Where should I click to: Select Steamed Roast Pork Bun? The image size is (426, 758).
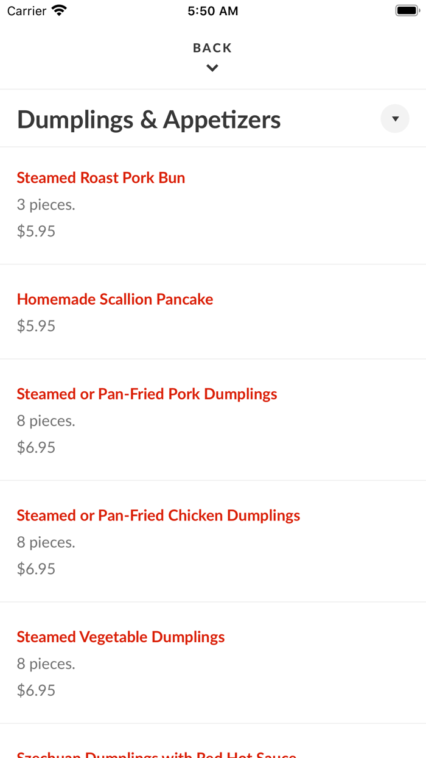pyautogui.click(x=100, y=177)
